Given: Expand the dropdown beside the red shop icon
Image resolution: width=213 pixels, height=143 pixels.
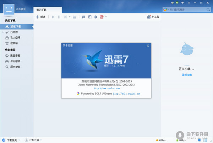Looking at the screenshot, I should 106,17.
